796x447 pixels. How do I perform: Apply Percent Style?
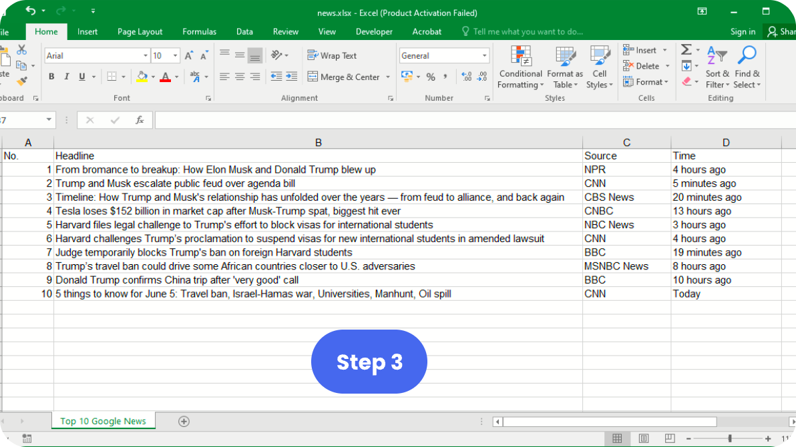tap(431, 77)
